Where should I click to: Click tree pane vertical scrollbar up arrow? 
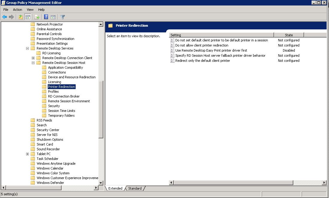pyautogui.click(x=101, y=24)
